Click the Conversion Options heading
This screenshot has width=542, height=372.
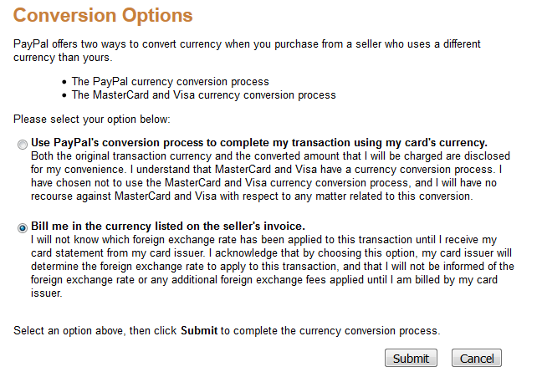(x=103, y=15)
